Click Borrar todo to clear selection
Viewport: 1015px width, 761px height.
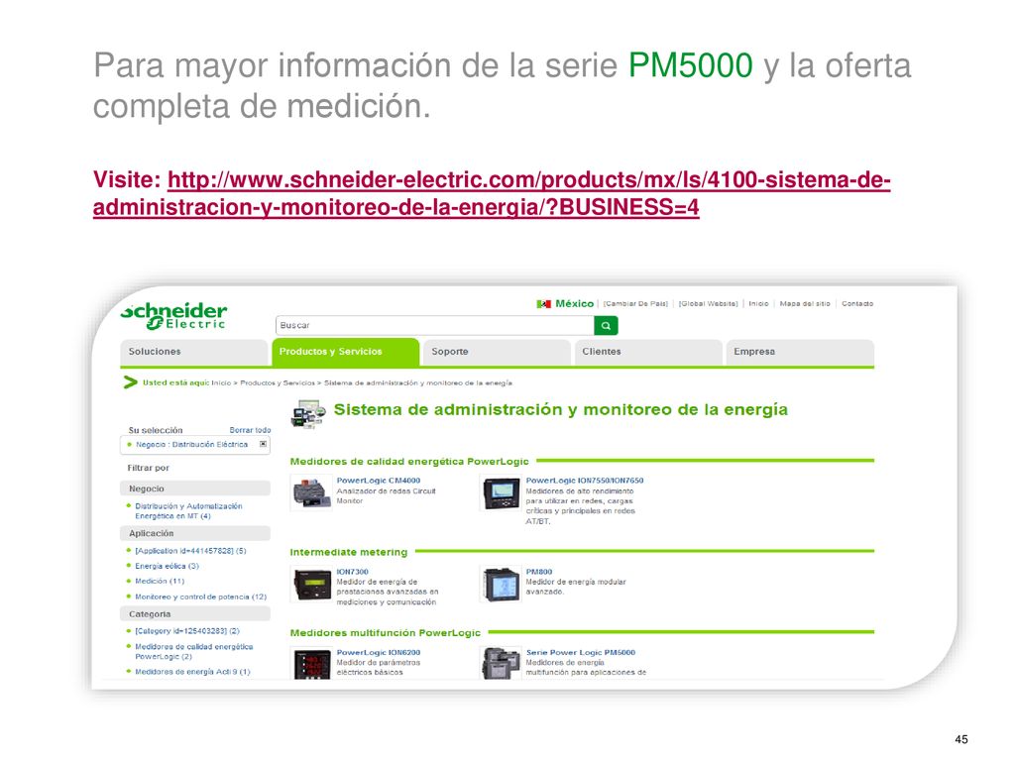coord(250,430)
